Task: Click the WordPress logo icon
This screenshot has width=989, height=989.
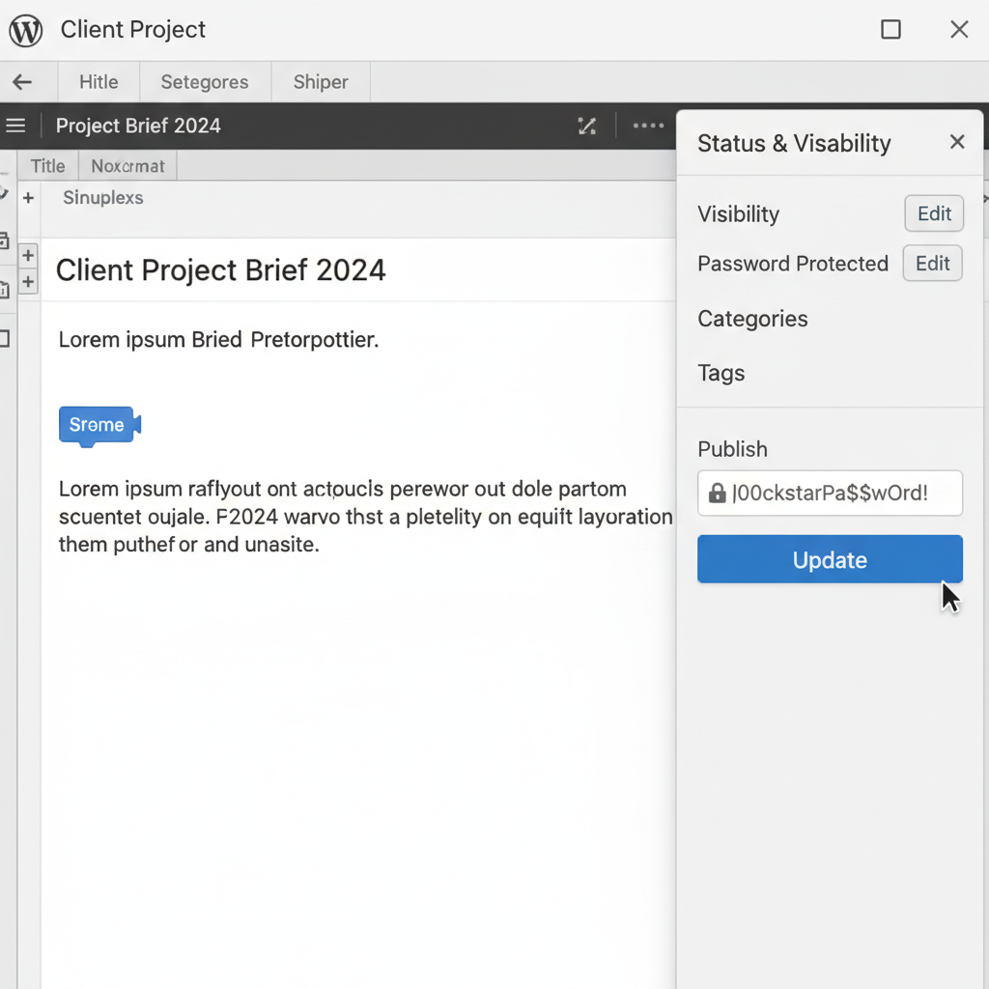Action: point(26,30)
